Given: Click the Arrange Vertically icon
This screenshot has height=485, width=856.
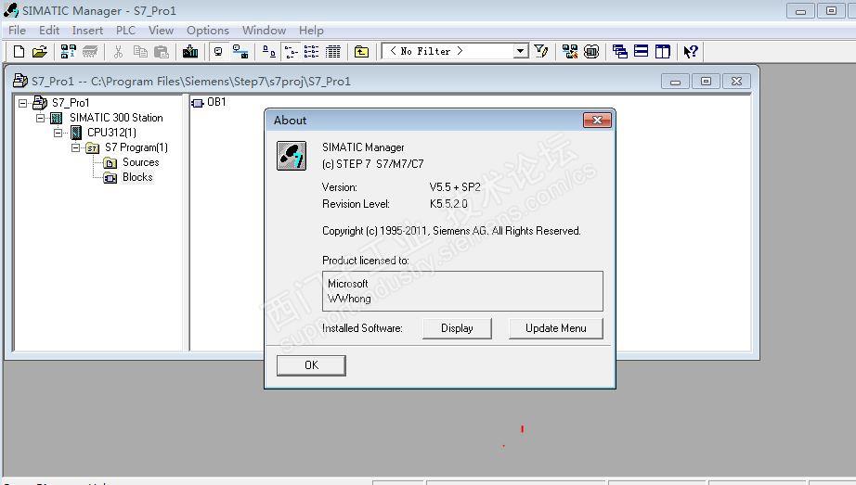Looking at the screenshot, I should click(662, 51).
